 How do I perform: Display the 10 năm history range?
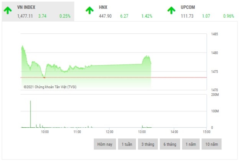click(x=211, y=144)
